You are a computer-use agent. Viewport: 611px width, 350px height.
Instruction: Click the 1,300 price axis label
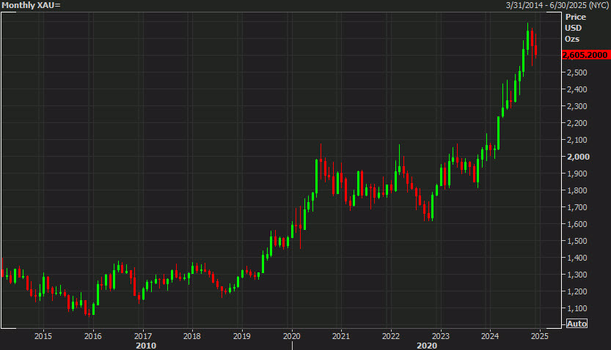click(x=577, y=275)
